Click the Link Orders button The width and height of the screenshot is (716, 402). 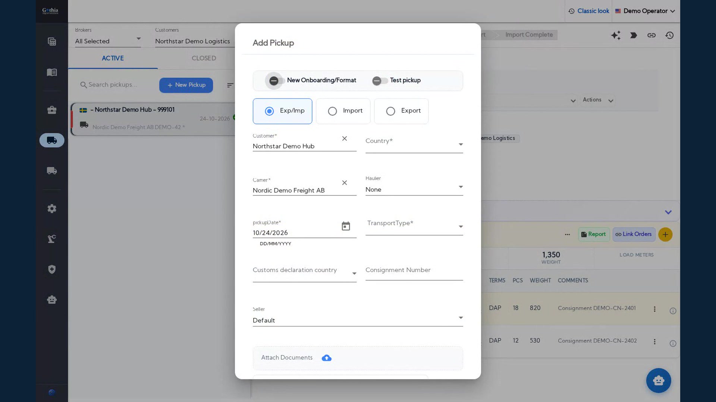(x=634, y=234)
